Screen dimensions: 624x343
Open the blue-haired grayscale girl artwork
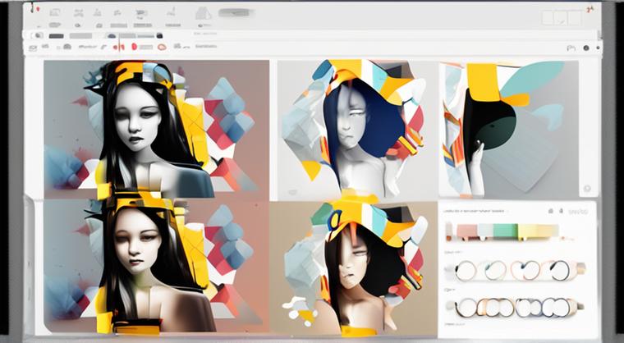coord(356,130)
